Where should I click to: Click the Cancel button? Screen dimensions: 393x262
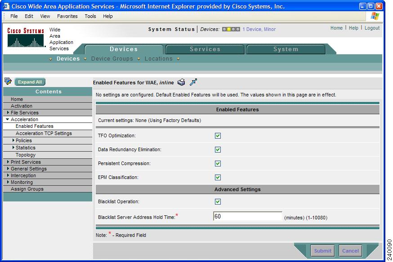(x=350, y=251)
